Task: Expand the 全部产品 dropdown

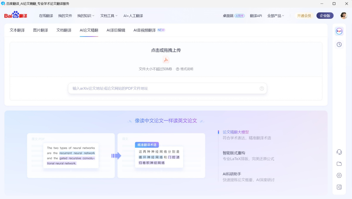Action: [275, 16]
